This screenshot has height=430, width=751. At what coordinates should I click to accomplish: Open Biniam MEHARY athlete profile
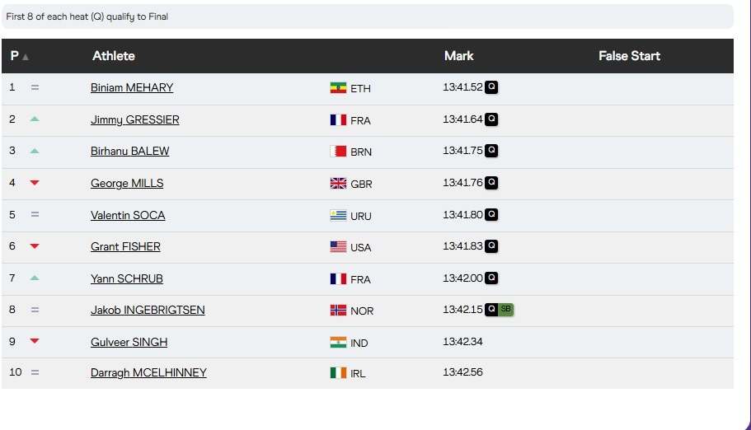click(132, 87)
